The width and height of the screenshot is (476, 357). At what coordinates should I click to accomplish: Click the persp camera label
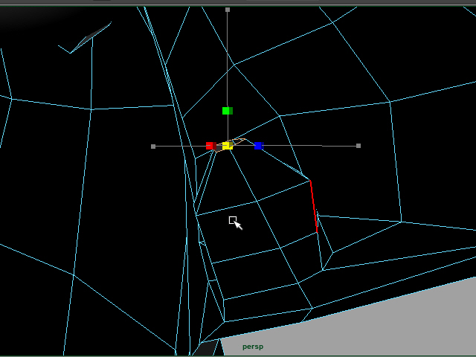pyautogui.click(x=253, y=347)
